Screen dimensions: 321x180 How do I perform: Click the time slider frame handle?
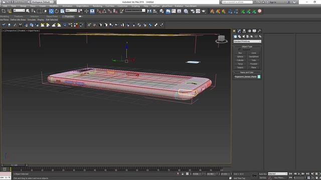[x=15, y=165]
